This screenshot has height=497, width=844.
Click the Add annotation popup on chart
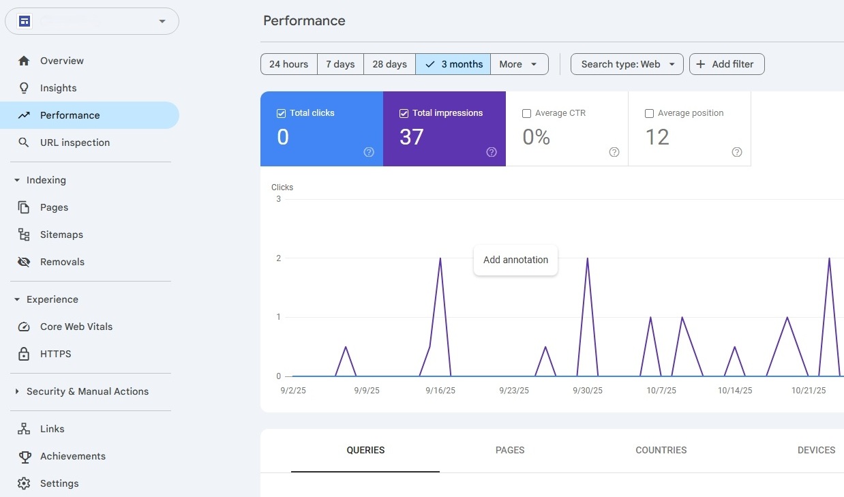point(515,260)
